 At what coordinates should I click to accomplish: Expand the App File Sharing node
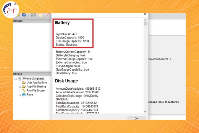click(x=20, y=87)
